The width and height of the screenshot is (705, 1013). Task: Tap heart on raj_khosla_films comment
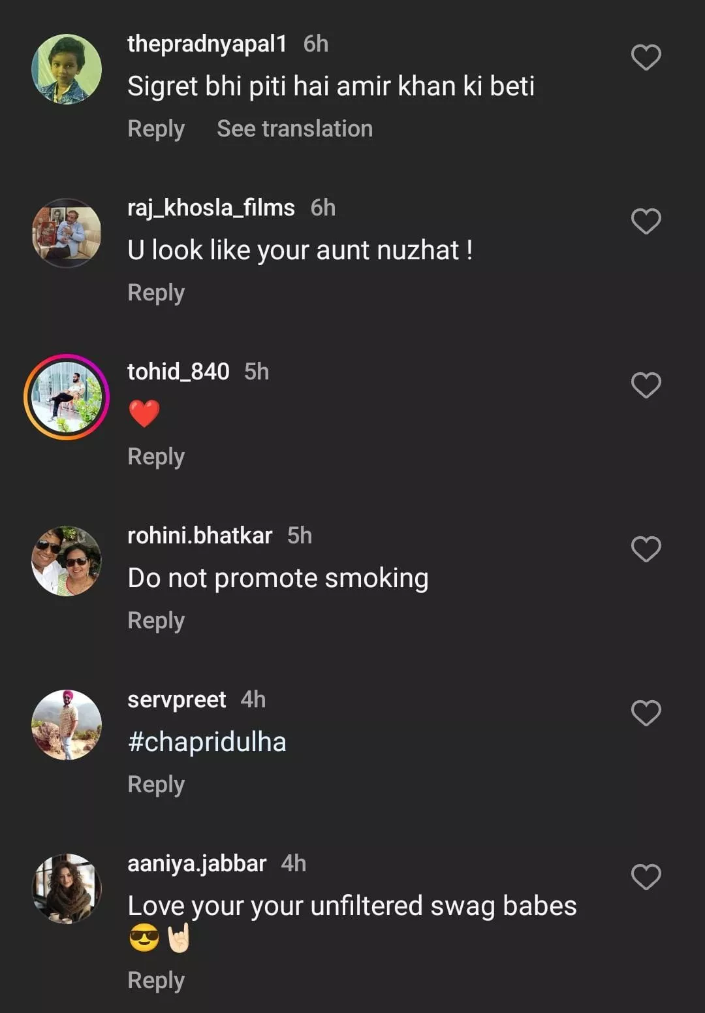pyautogui.click(x=646, y=221)
